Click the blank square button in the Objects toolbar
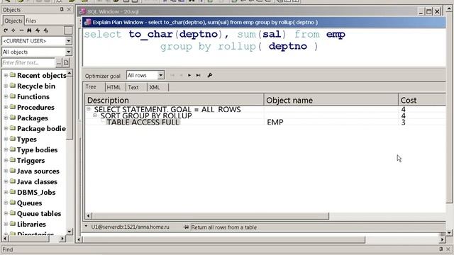Image resolution: width=454 pixels, height=255 pixels. point(68,30)
